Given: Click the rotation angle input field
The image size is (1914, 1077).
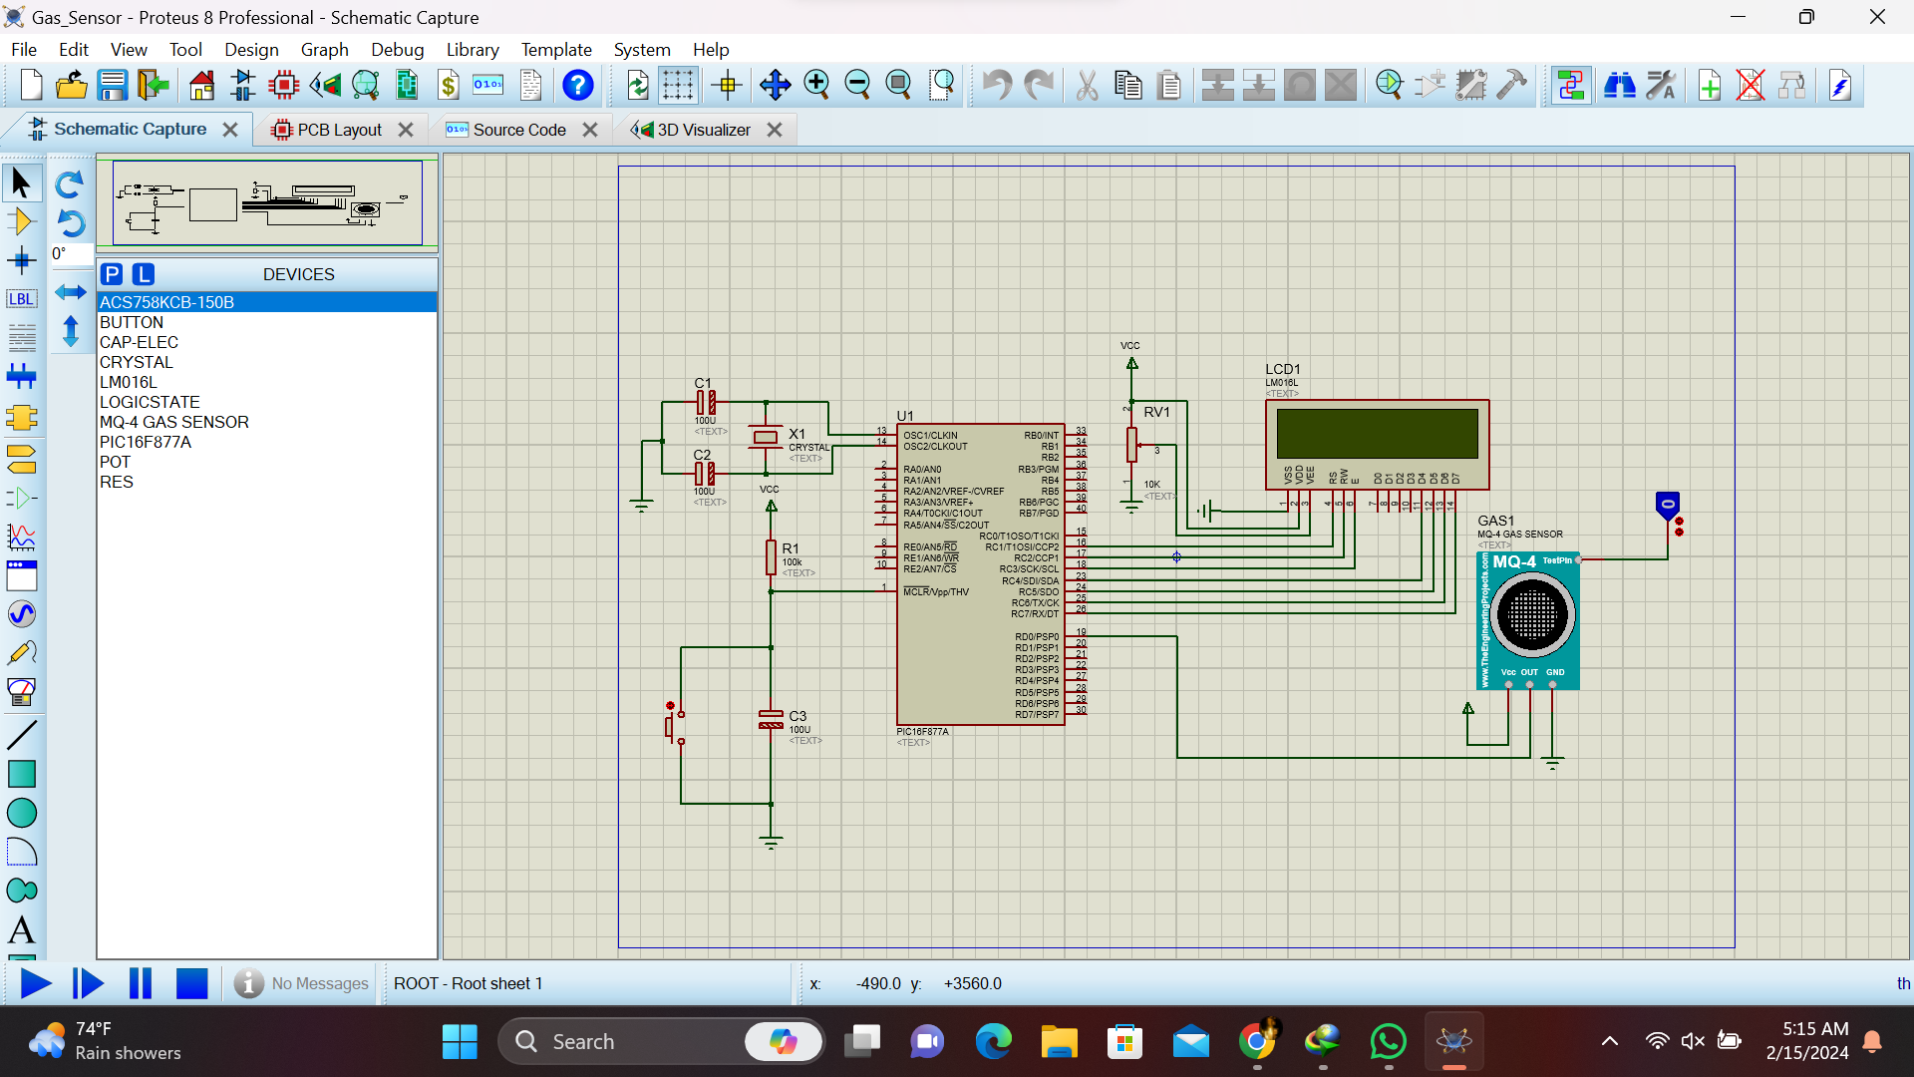Looking at the screenshot, I should pos(71,253).
